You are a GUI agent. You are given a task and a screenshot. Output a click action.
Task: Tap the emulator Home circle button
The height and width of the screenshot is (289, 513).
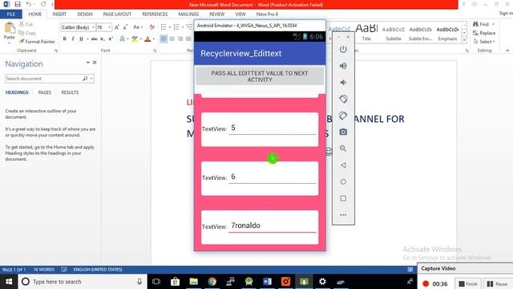click(343, 181)
